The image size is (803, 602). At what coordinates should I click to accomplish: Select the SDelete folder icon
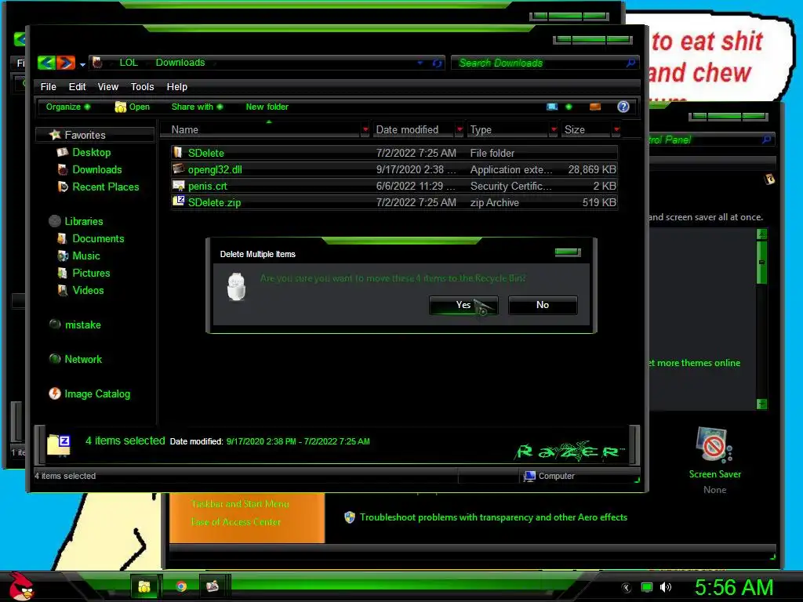178,153
